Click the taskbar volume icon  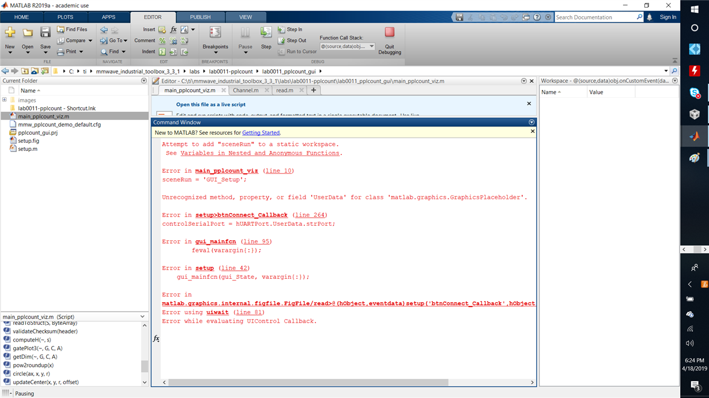point(690,343)
